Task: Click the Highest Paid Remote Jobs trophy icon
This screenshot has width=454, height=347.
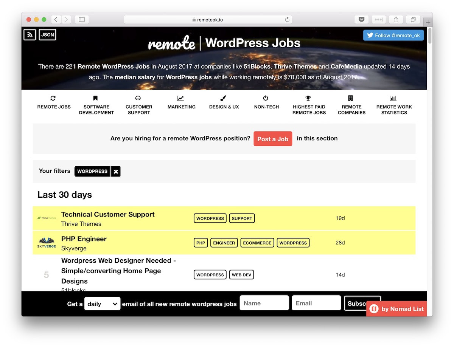Action: click(x=309, y=98)
